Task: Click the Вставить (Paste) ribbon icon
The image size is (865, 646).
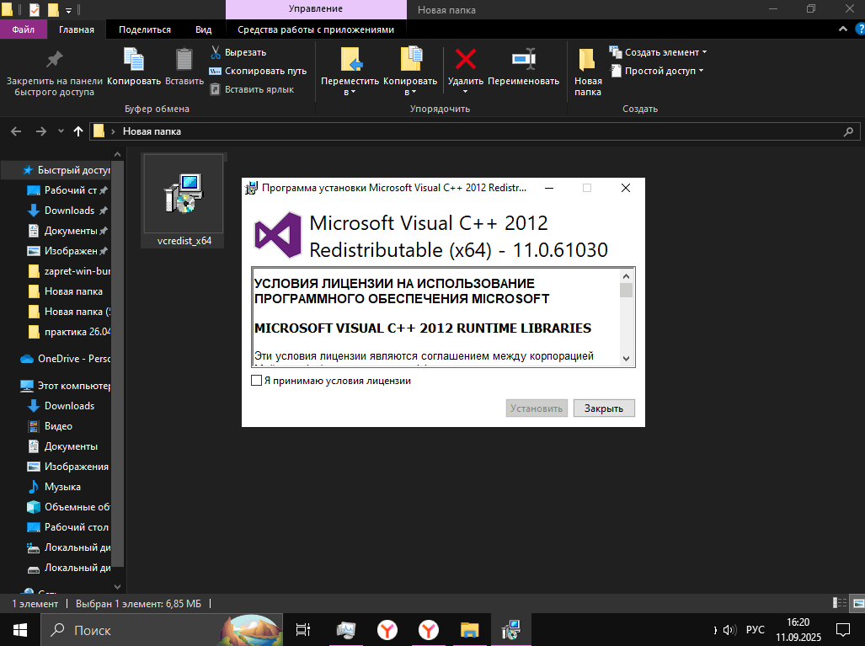Action: tap(184, 60)
